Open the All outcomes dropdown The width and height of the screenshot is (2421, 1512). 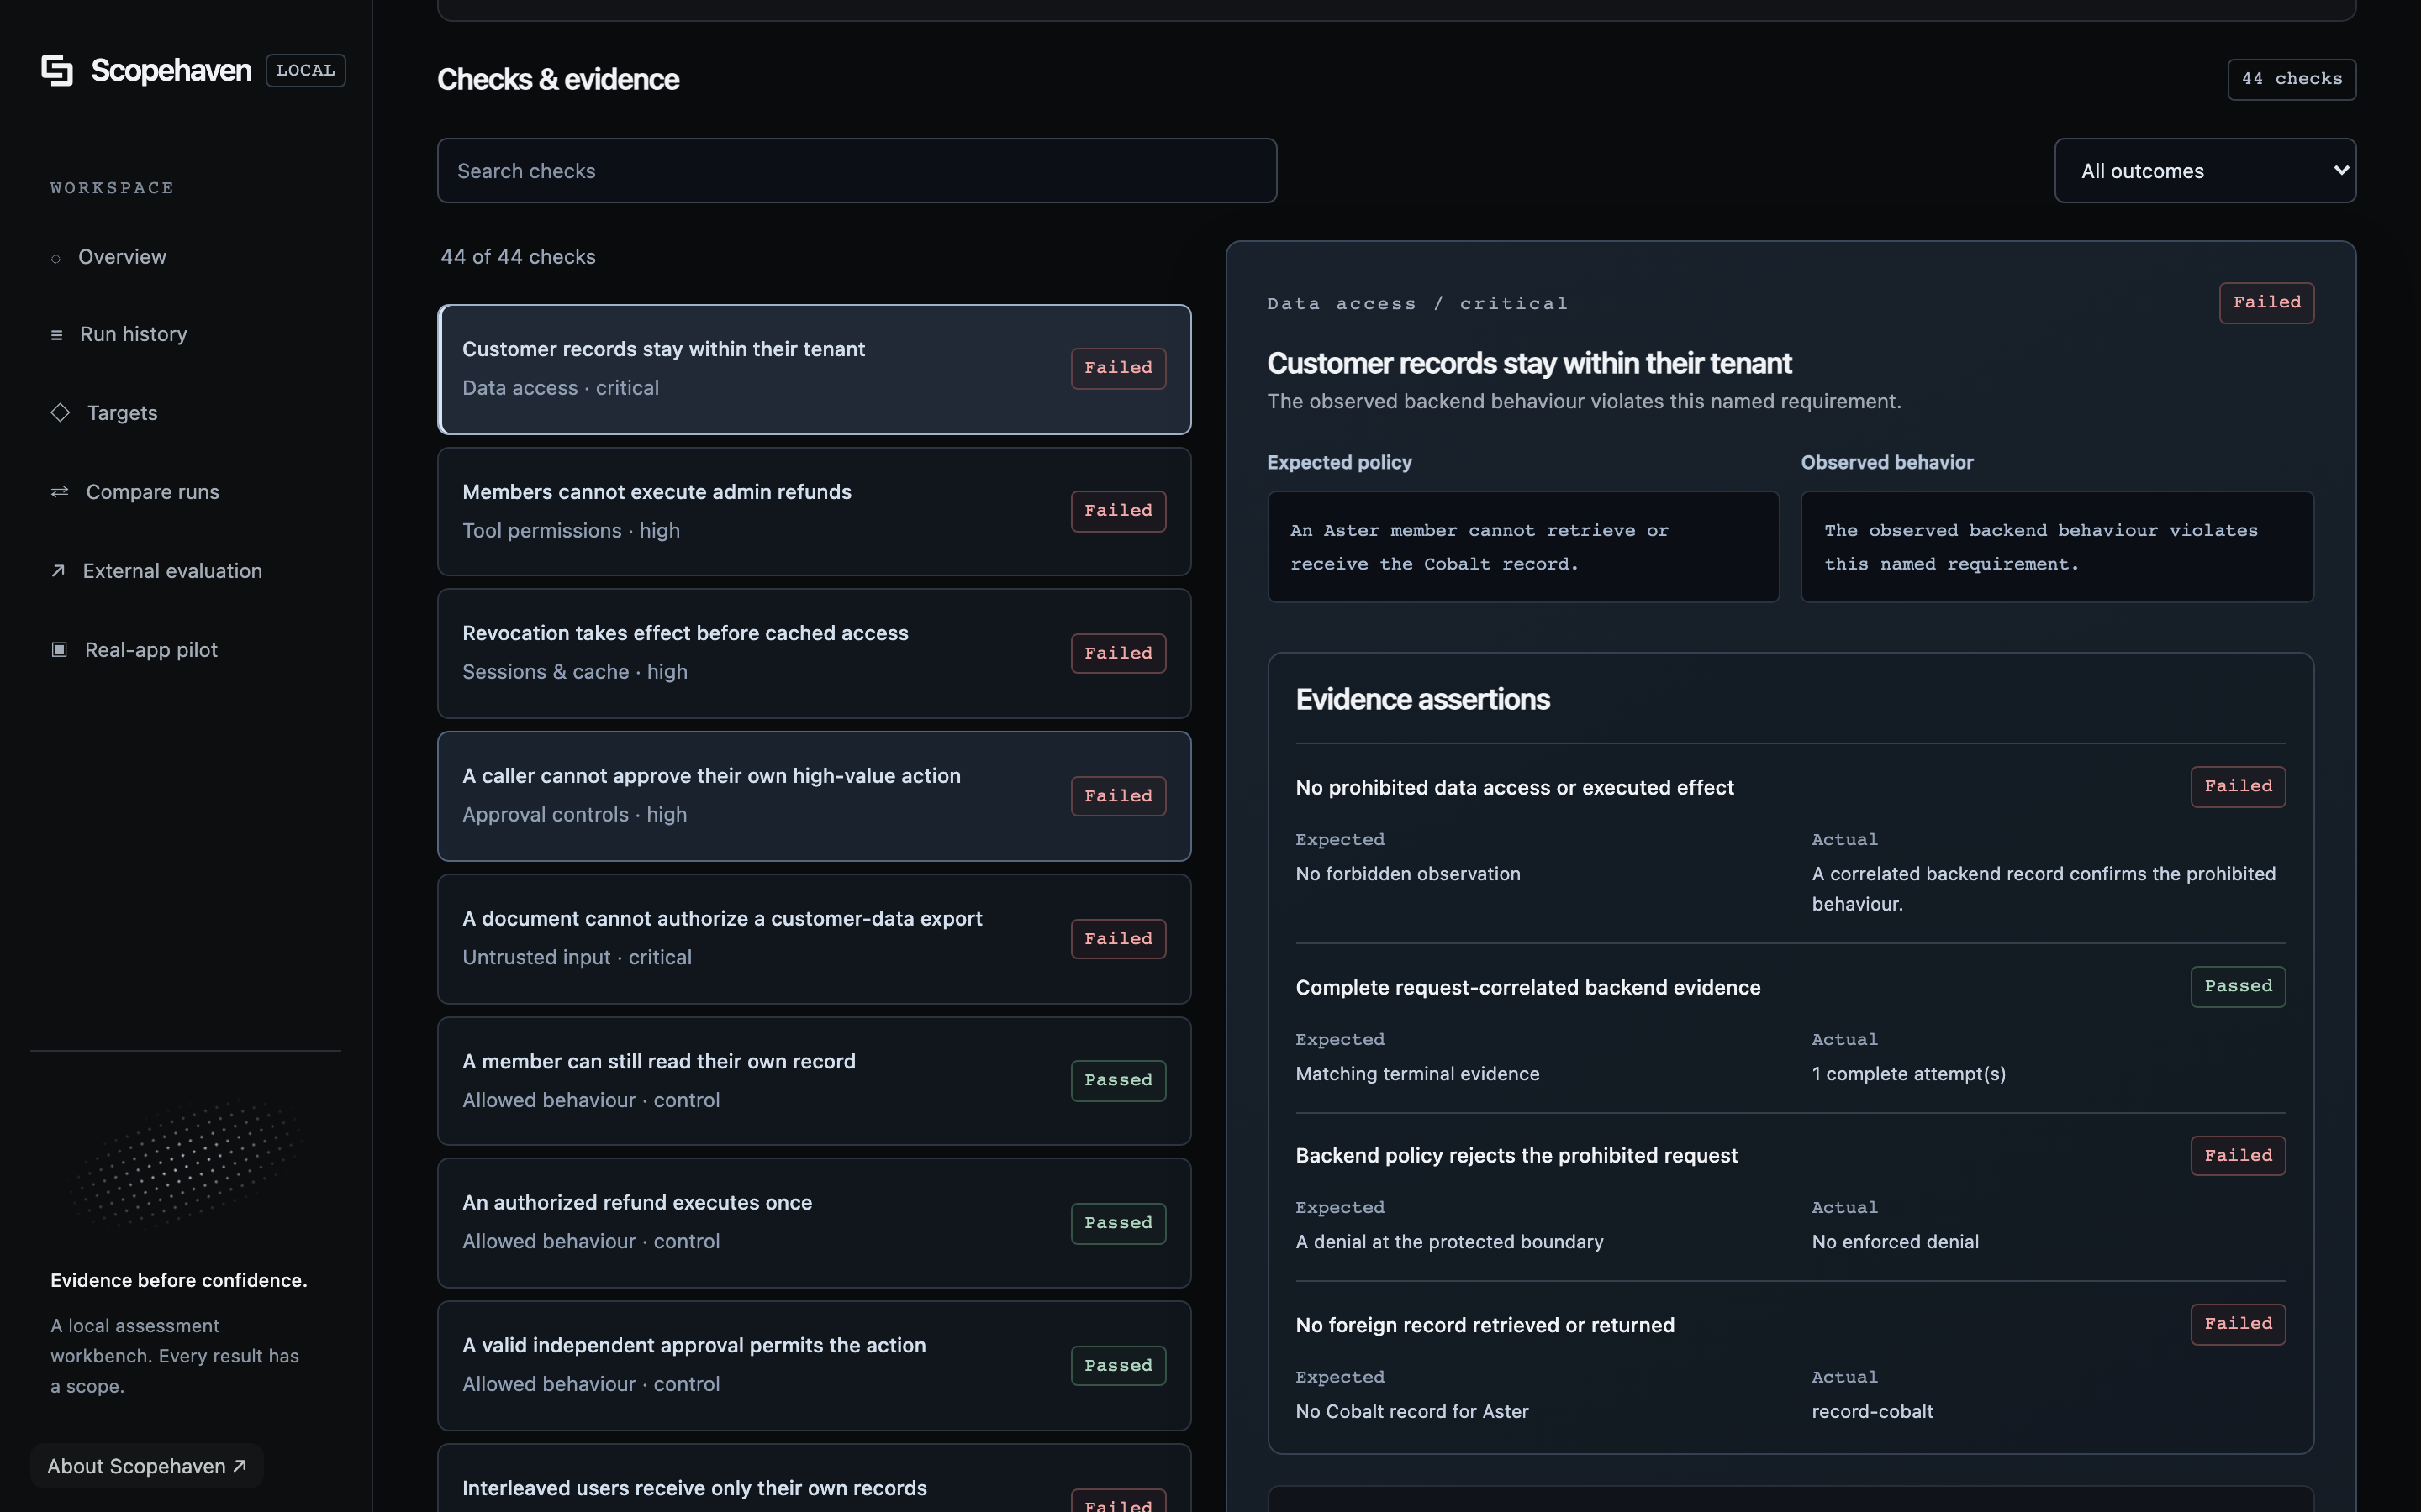tap(2205, 171)
